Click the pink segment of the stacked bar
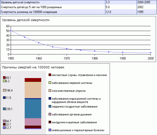157x135 pixels. click(x=33, y=122)
